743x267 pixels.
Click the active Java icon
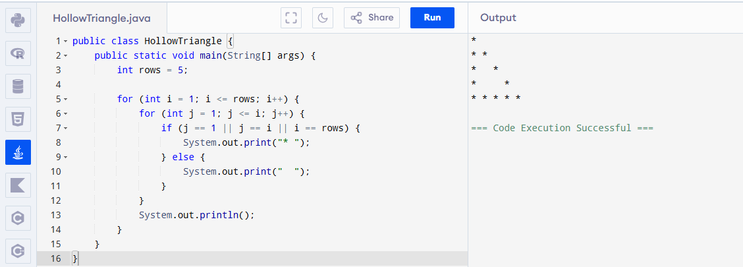click(x=18, y=152)
